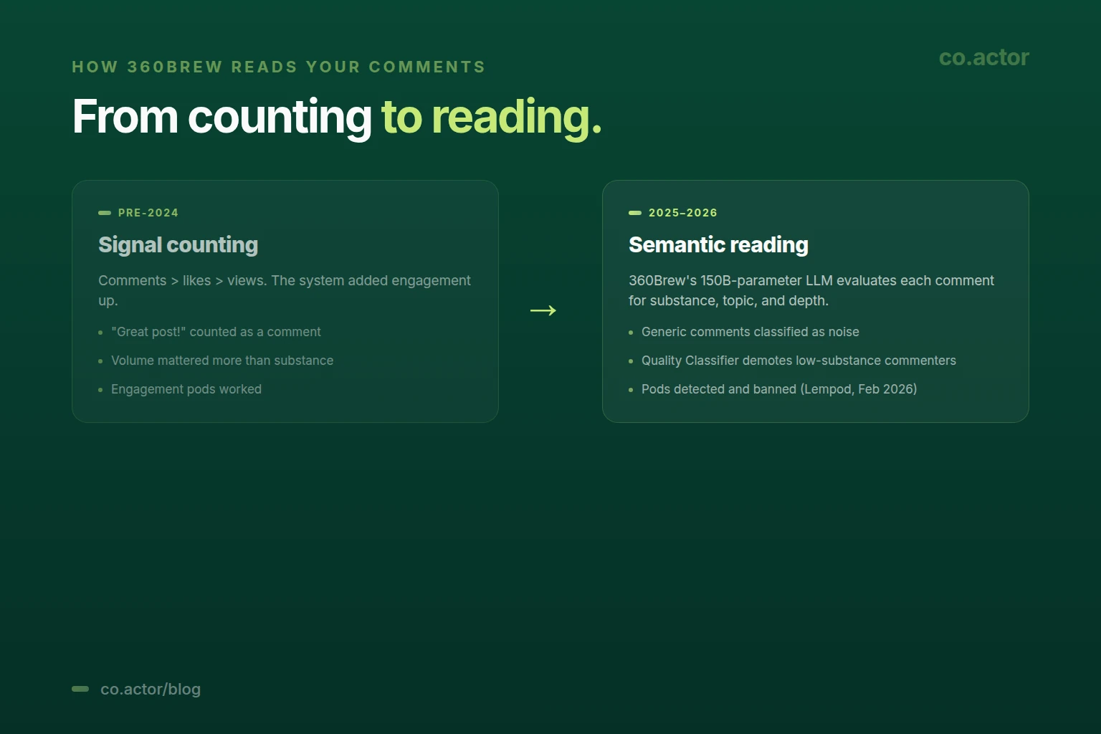The height and width of the screenshot is (734, 1101).
Task: Click bullet 'Pods detected and banned (Lempod, Feb 2026)'
Action: tap(779, 389)
